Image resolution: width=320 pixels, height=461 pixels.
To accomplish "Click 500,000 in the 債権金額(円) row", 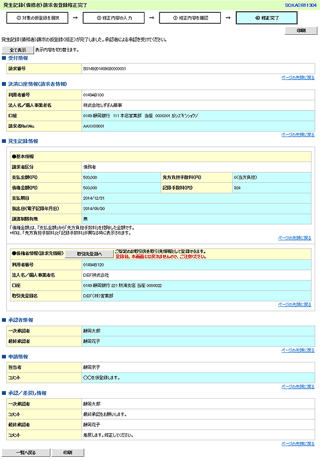I will point(90,188).
